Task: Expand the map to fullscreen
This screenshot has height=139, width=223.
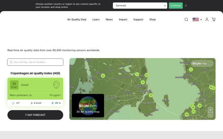Action: pos(210,63)
